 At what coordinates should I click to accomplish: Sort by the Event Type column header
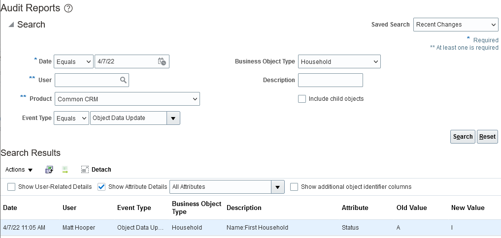(x=134, y=208)
